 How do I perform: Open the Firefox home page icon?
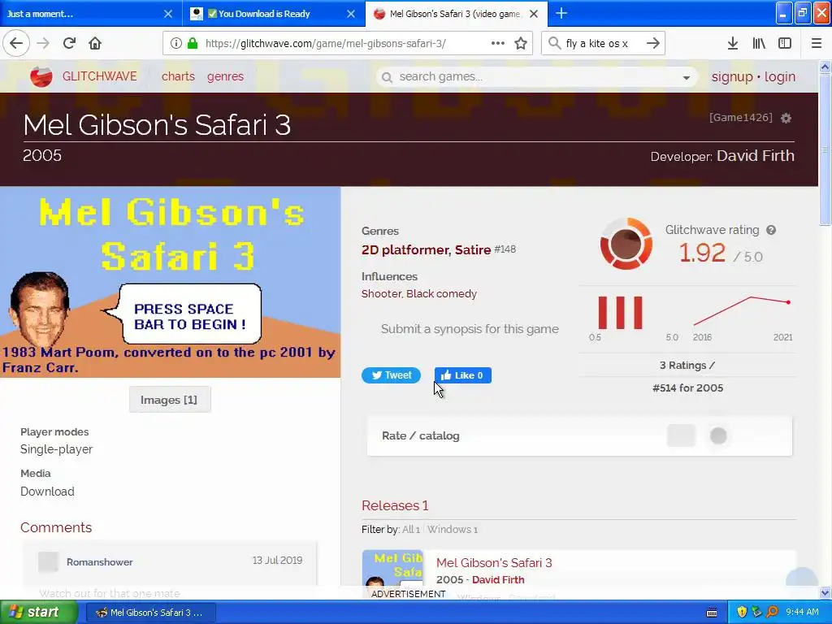coord(95,43)
